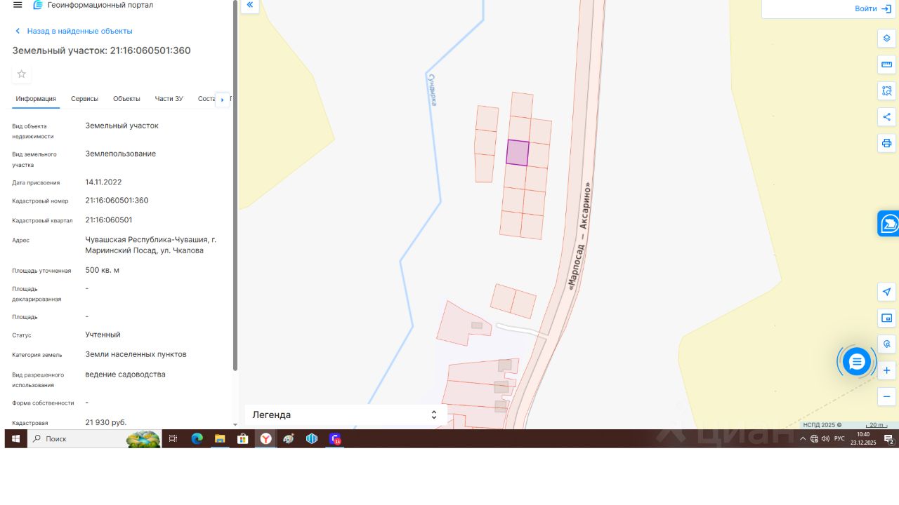This screenshot has height=505, width=899.
Task: Expand the Легенда panel
Action: 346,415
